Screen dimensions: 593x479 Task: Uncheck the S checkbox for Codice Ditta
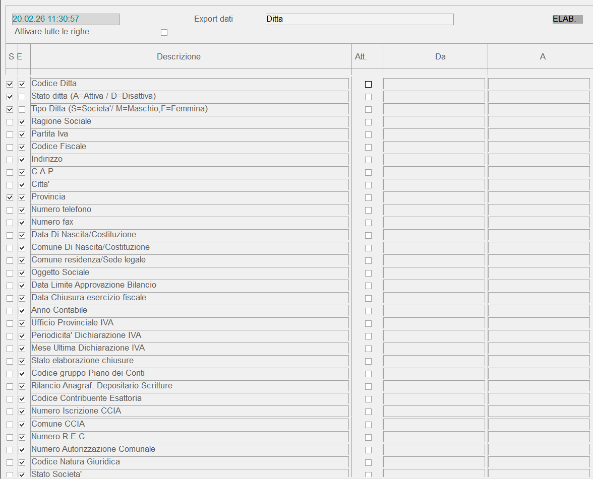[x=10, y=84]
